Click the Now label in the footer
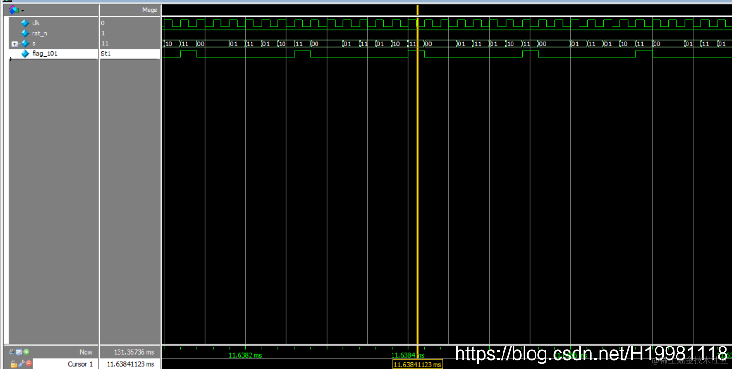732x369 pixels. 86,352
